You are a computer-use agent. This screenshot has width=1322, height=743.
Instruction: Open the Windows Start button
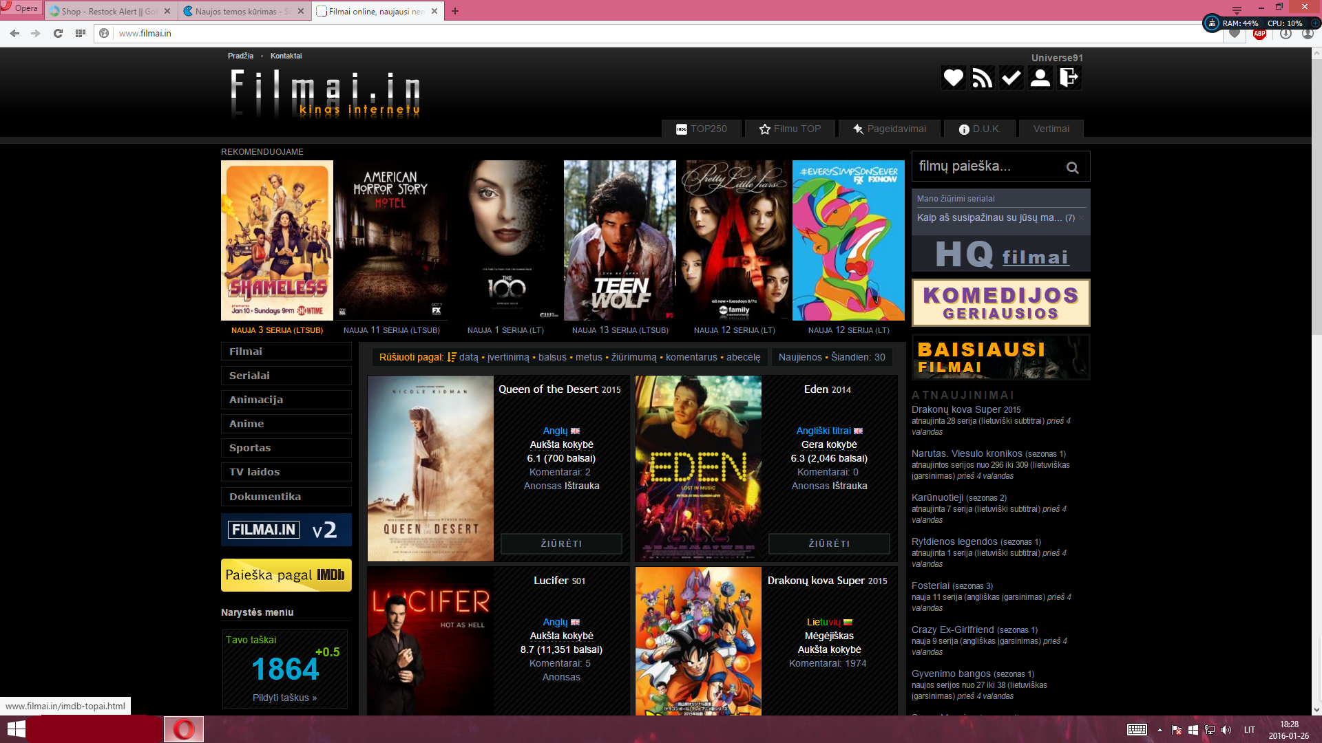16,729
